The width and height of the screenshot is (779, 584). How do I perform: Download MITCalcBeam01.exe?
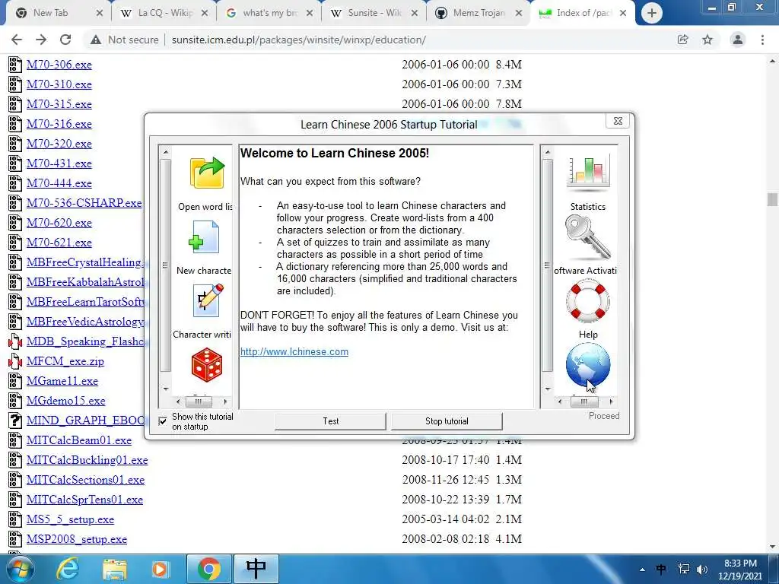79,440
